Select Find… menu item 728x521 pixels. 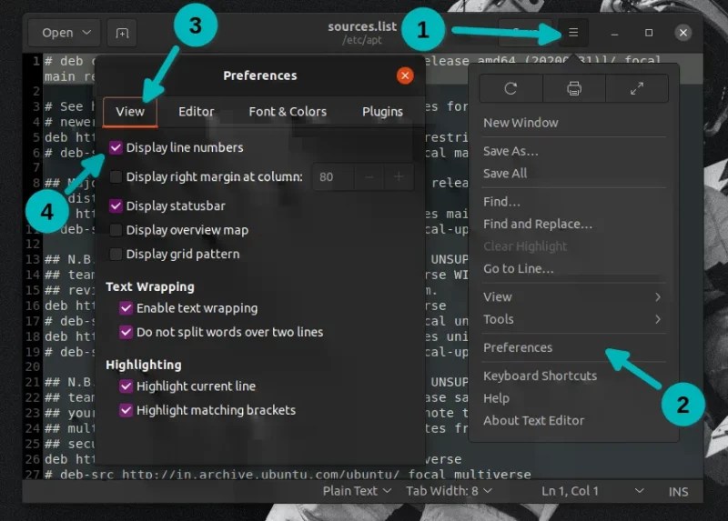coord(573,202)
